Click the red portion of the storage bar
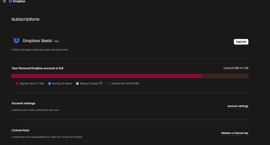 [x=106, y=76]
